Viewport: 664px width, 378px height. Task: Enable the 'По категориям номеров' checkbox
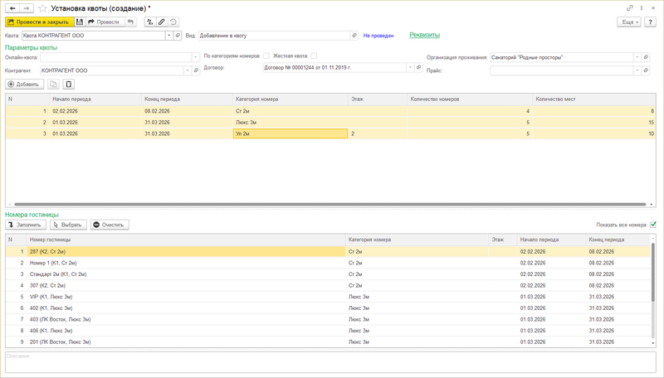coord(266,56)
